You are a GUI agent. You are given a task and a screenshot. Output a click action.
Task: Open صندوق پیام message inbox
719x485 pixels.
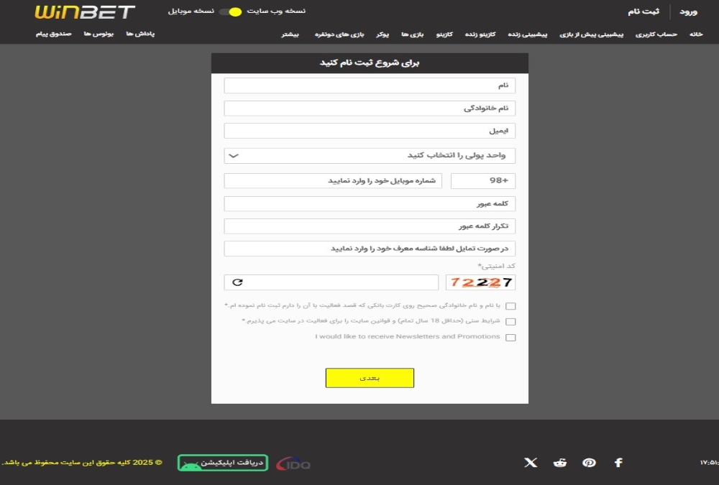(54, 34)
